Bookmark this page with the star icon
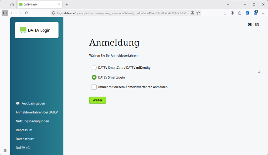Image resolution: width=268 pixels, height=155 pixels. coord(198,13)
